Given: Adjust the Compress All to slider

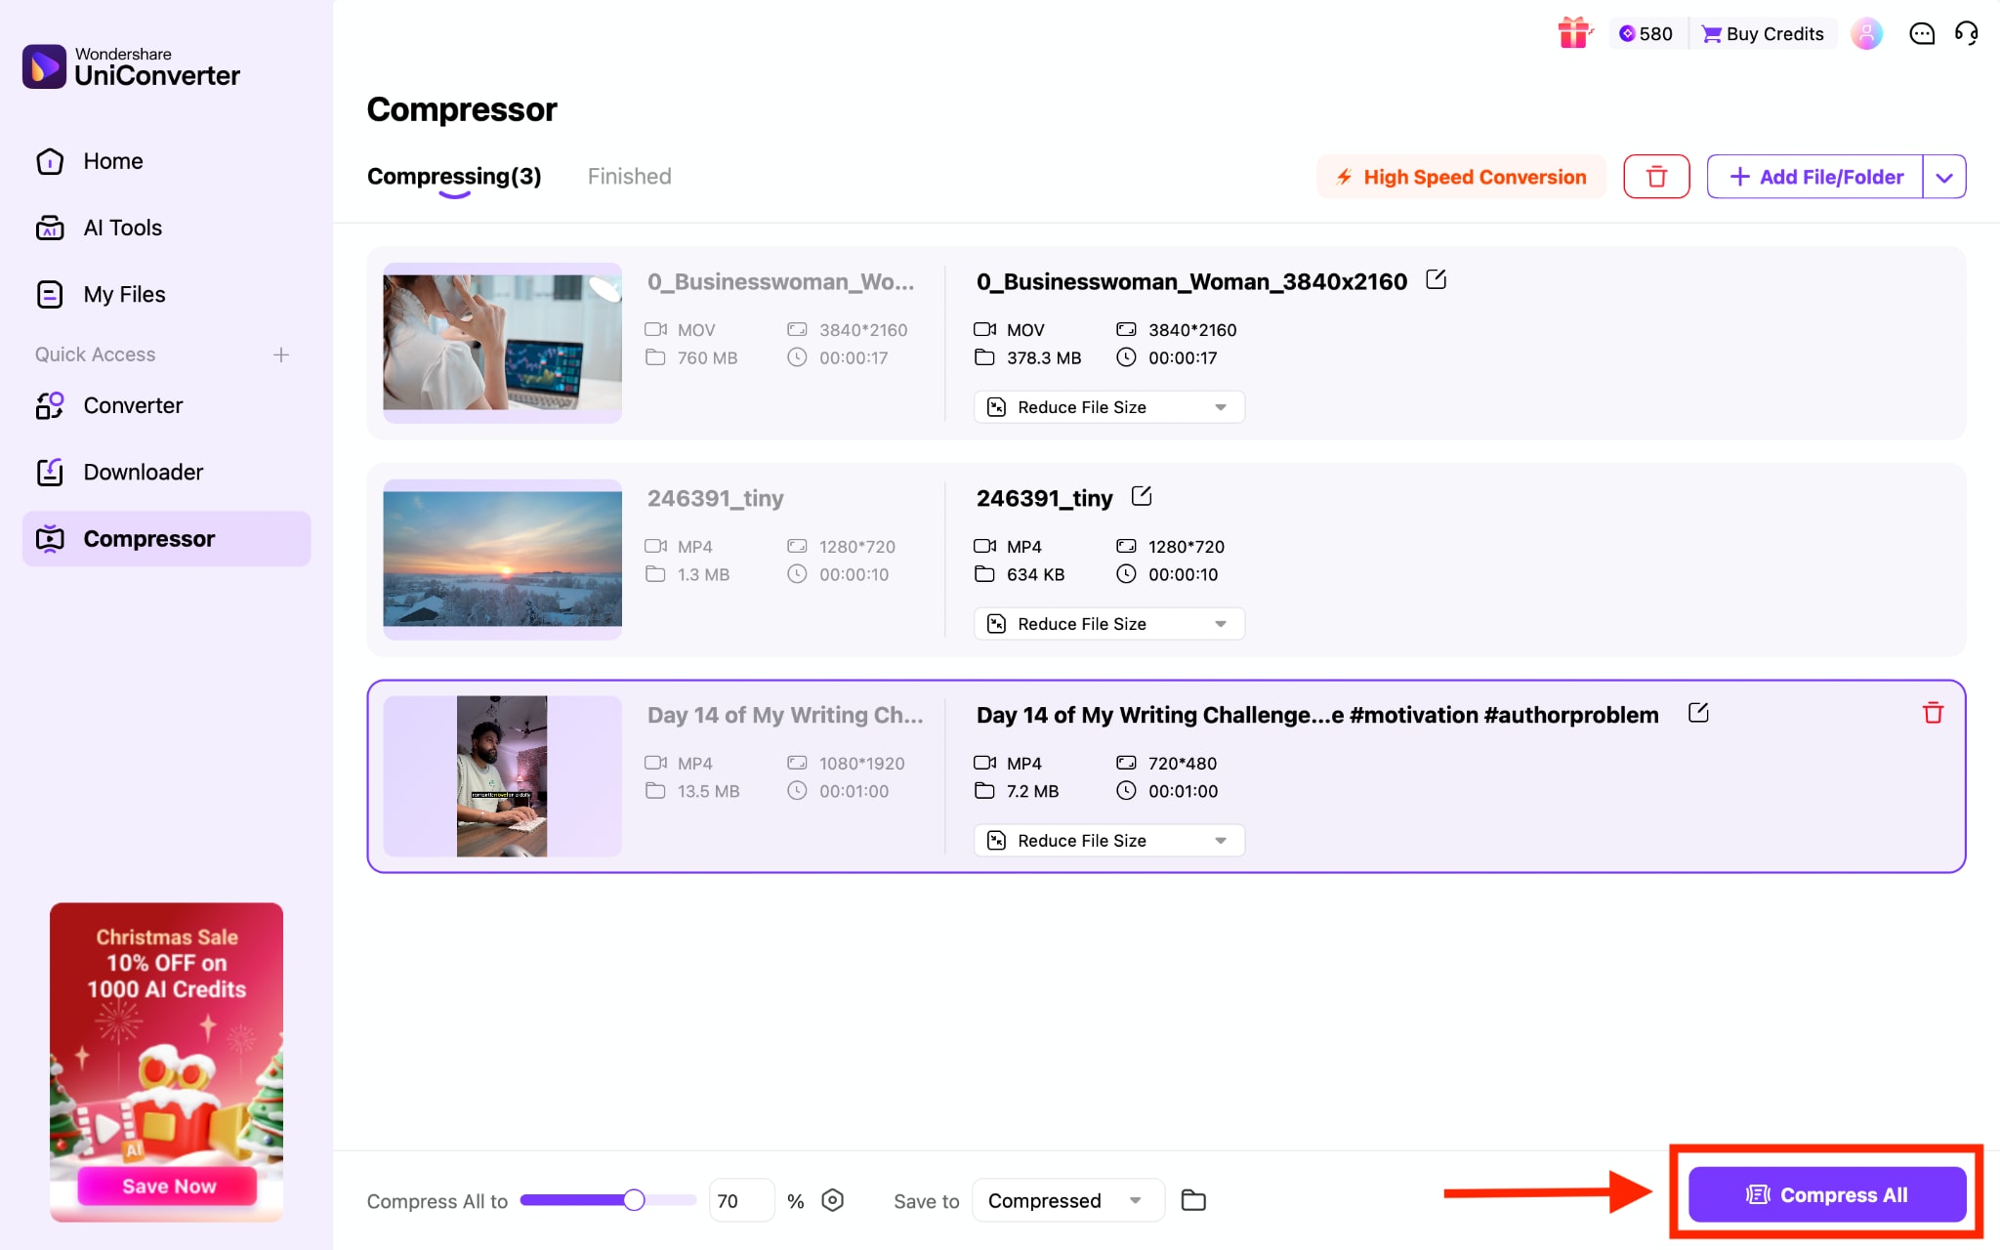Looking at the screenshot, I should click(x=634, y=1200).
